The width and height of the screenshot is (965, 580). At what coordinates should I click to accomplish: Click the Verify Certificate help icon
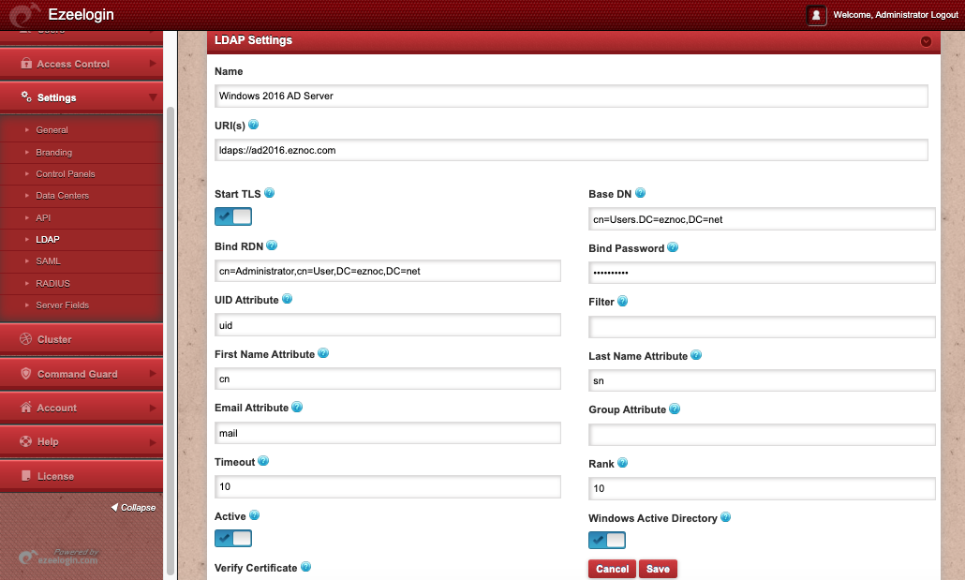point(305,567)
